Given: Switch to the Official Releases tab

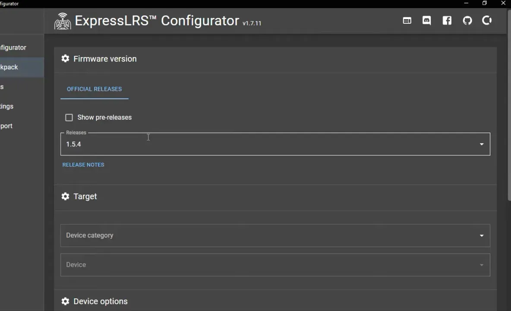Looking at the screenshot, I should 94,89.
